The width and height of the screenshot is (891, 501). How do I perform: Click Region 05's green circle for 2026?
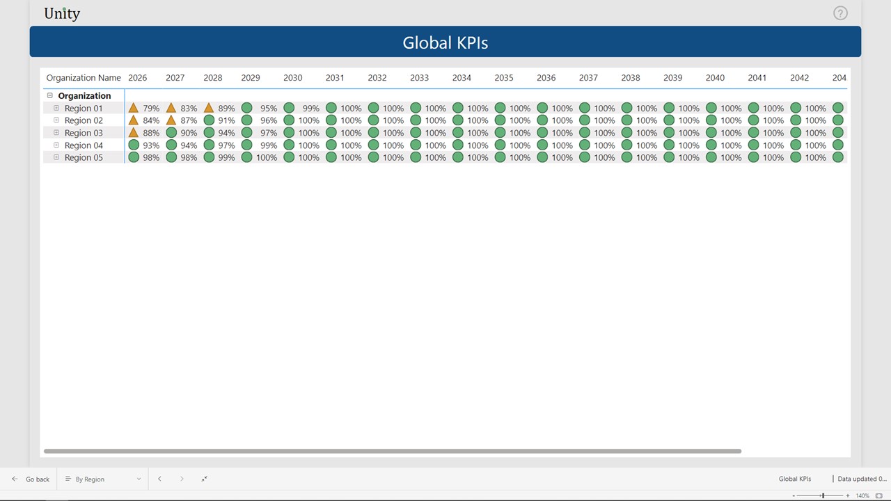coord(134,157)
